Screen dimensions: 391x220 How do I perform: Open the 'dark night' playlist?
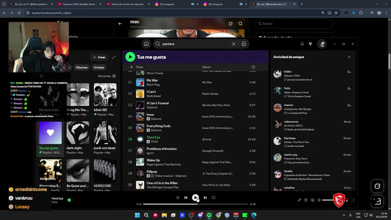78,137
